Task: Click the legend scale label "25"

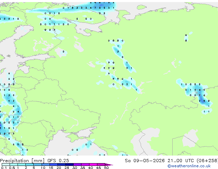Action: click(x=67, y=168)
